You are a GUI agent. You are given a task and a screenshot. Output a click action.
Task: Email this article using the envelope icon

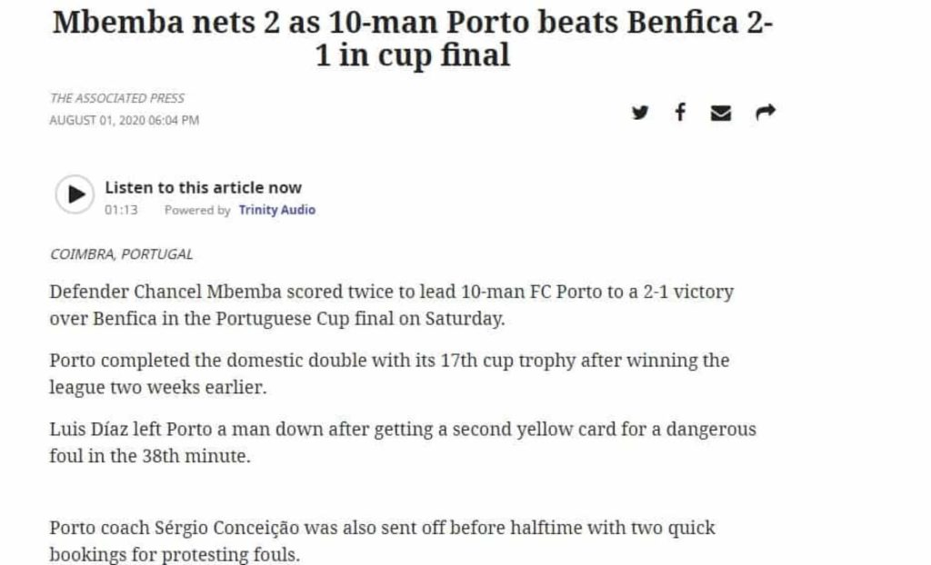[721, 113]
